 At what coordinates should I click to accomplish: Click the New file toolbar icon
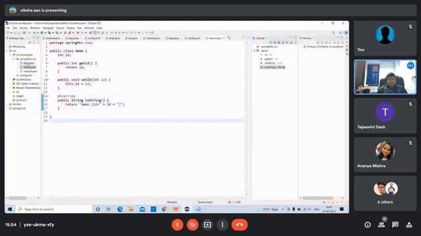tap(8, 33)
